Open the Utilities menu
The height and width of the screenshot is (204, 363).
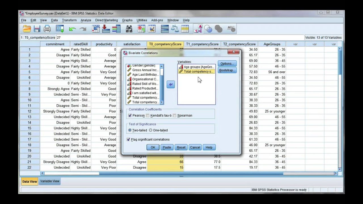pos(142,20)
